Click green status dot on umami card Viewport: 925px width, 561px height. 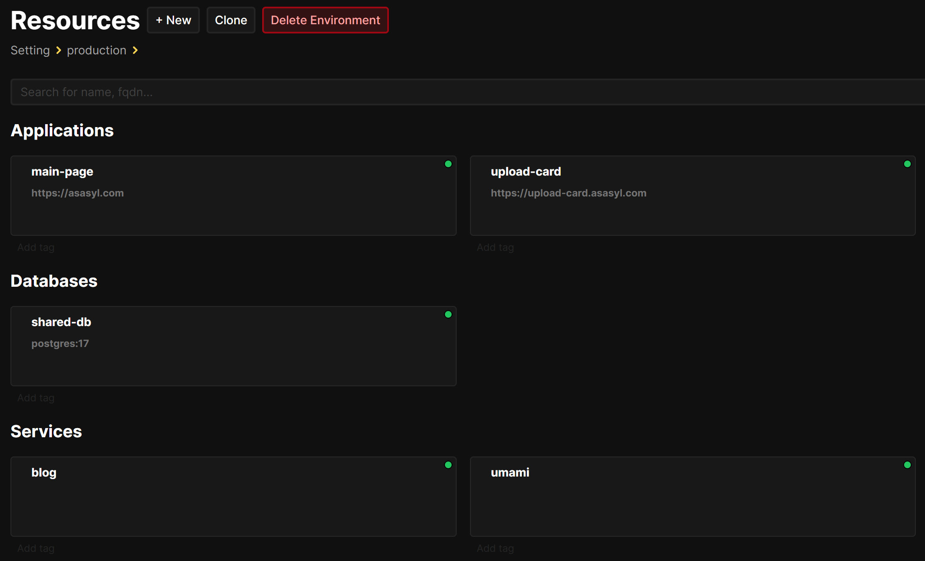pyautogui.click(x=907, y=465)
